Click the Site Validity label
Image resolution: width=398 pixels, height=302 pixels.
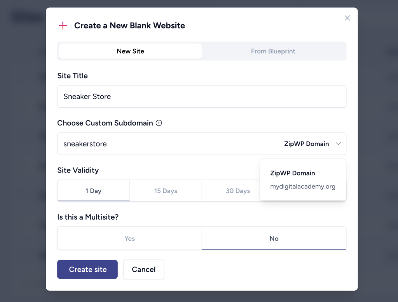pos(78,170)
